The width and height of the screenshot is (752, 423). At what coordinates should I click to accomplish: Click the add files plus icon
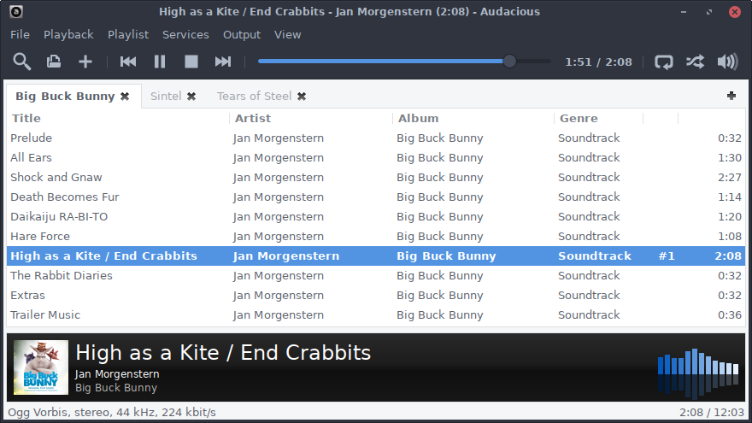85,62
